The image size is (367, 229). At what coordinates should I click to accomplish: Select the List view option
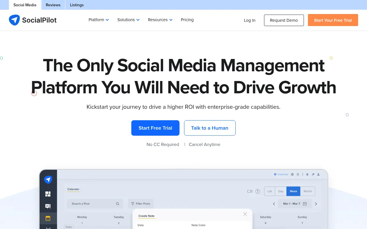click(270, 191)
